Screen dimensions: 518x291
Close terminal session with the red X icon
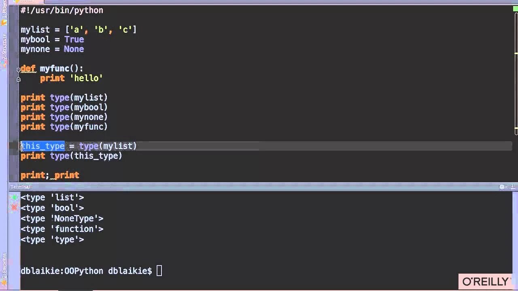[15, 208]
